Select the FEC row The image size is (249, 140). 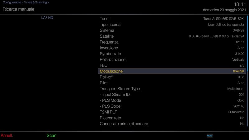point(172,65)
